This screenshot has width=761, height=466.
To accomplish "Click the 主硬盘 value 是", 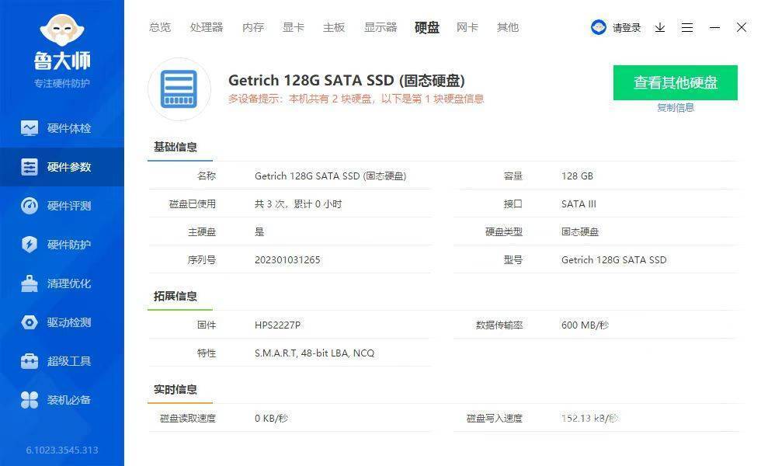I will pyautogui.click(x=259, y=232).
